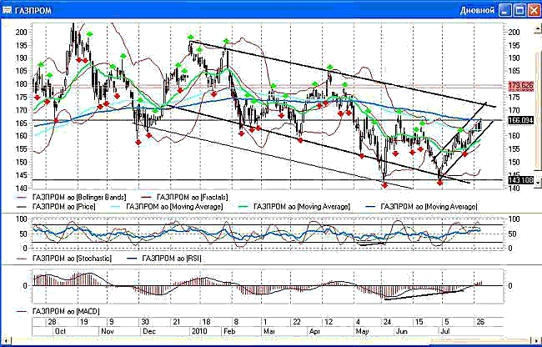Click the horizontal scrollbar thumb
Viewport: 542px width, 347px height.
479,340
